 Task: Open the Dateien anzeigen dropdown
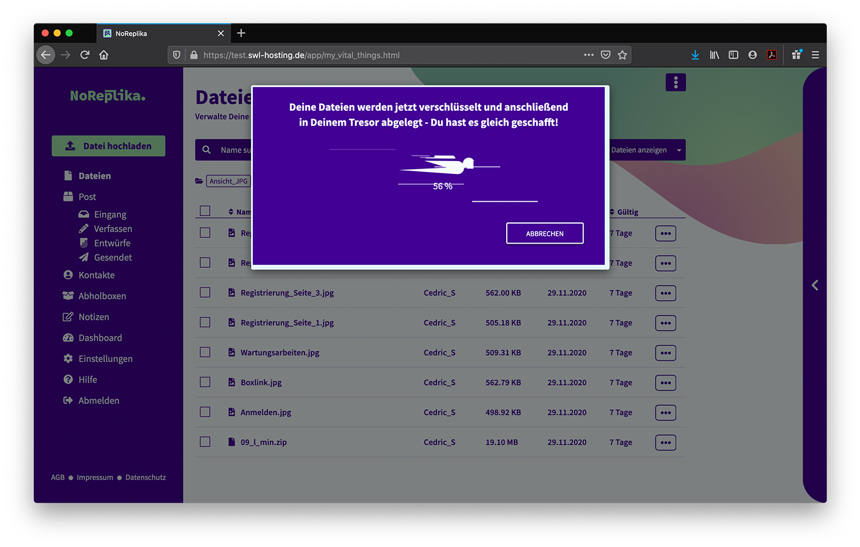coord(646,150)
